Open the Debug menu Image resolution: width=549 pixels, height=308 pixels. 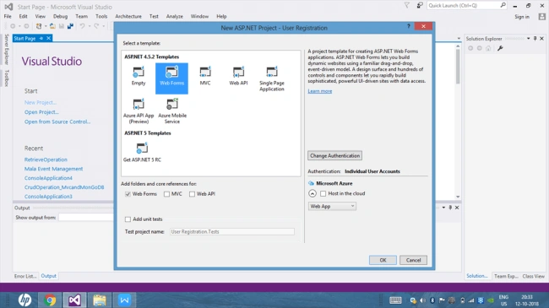coord(60,16)
